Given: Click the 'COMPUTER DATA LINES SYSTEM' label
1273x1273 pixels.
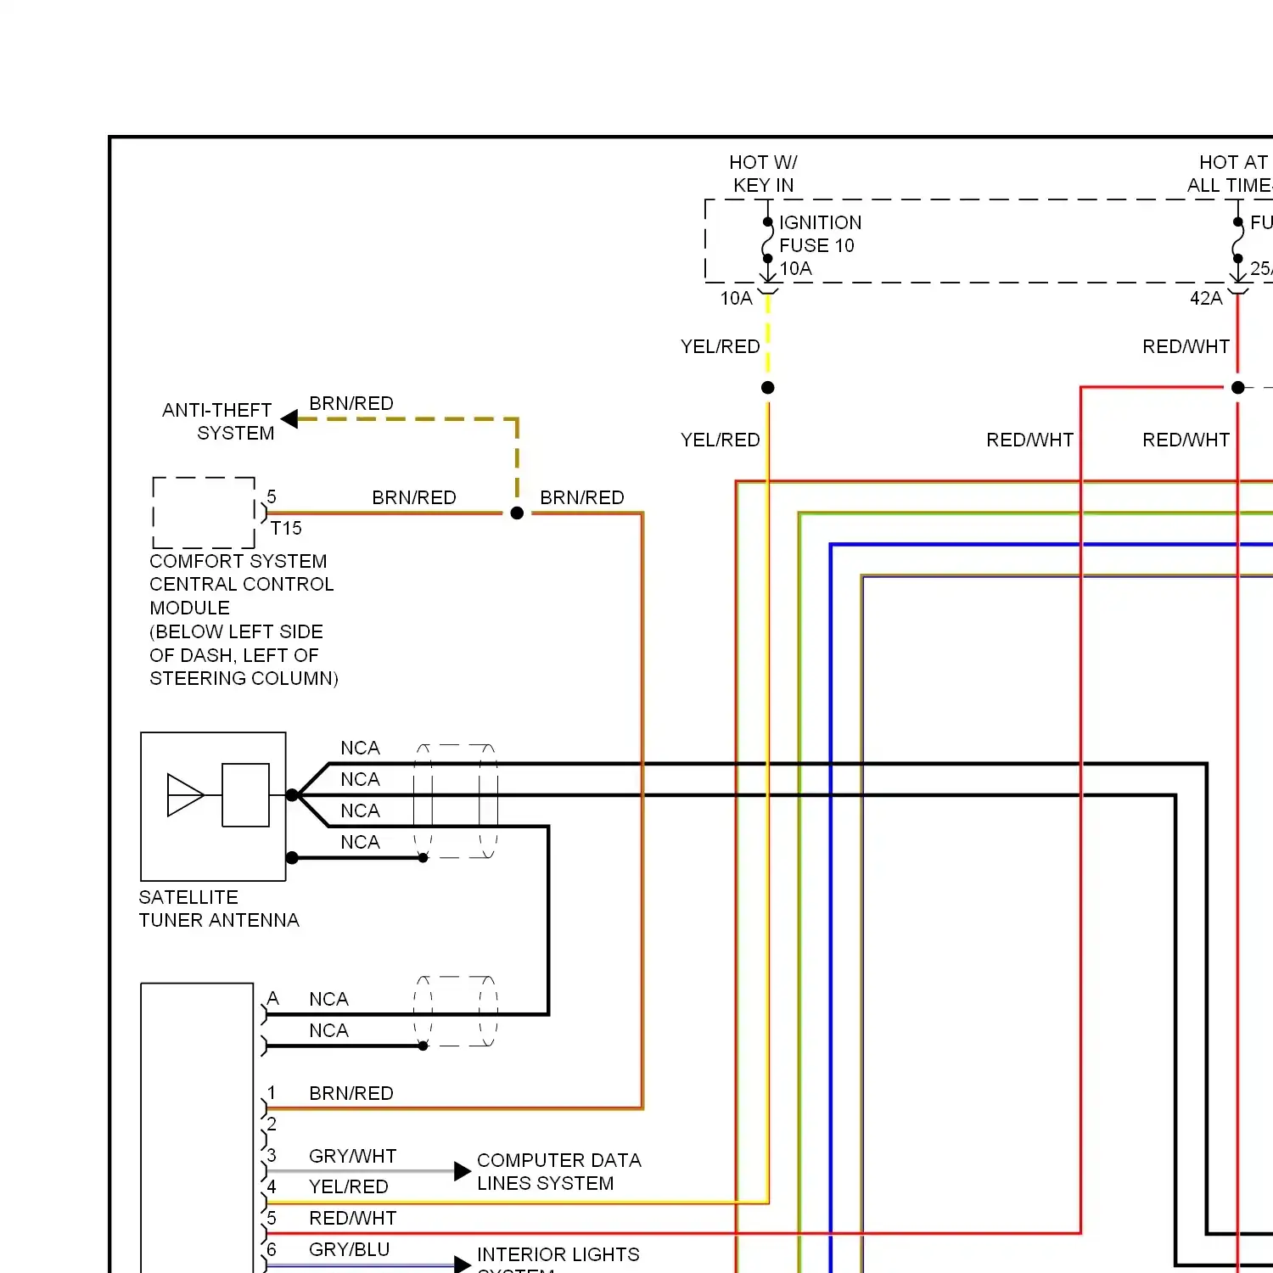Looking at the screenshot, I should pyautogui.click(x=559, y=1171).
